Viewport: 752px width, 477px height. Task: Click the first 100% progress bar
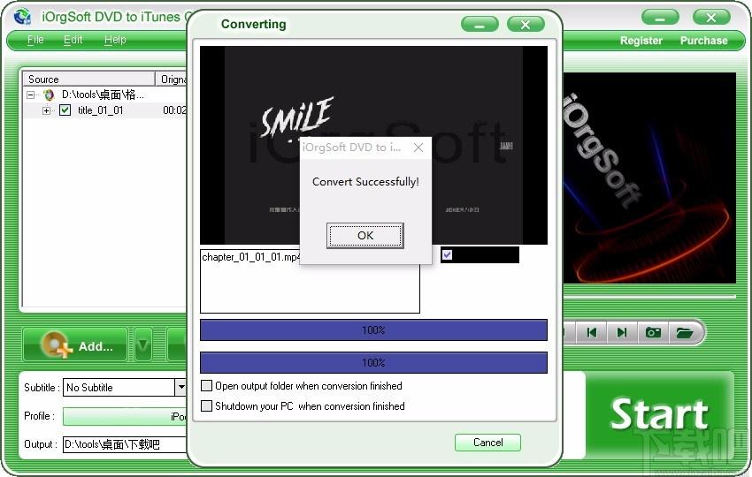click(373, 330)
